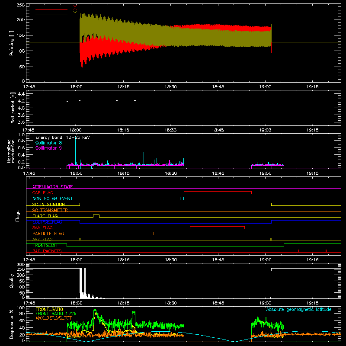Image resolution: width=346 pixels, height=346 pixels.
Task: Select the SC_TRANSMITTER flag label
Action: (x=50, y=210)
